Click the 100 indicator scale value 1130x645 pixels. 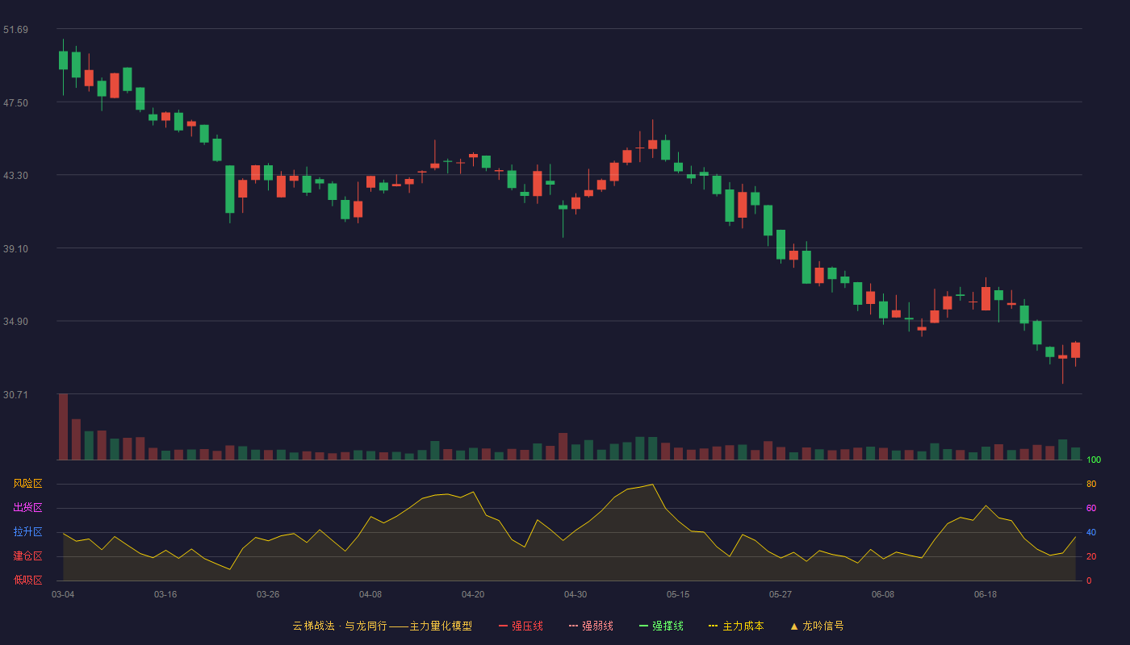tap(1094, 460)
